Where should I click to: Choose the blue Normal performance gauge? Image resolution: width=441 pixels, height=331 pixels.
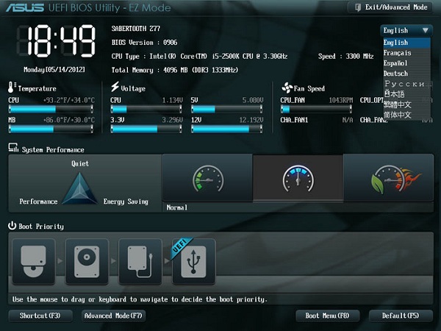pyautogui.click(x=298, y=178)
